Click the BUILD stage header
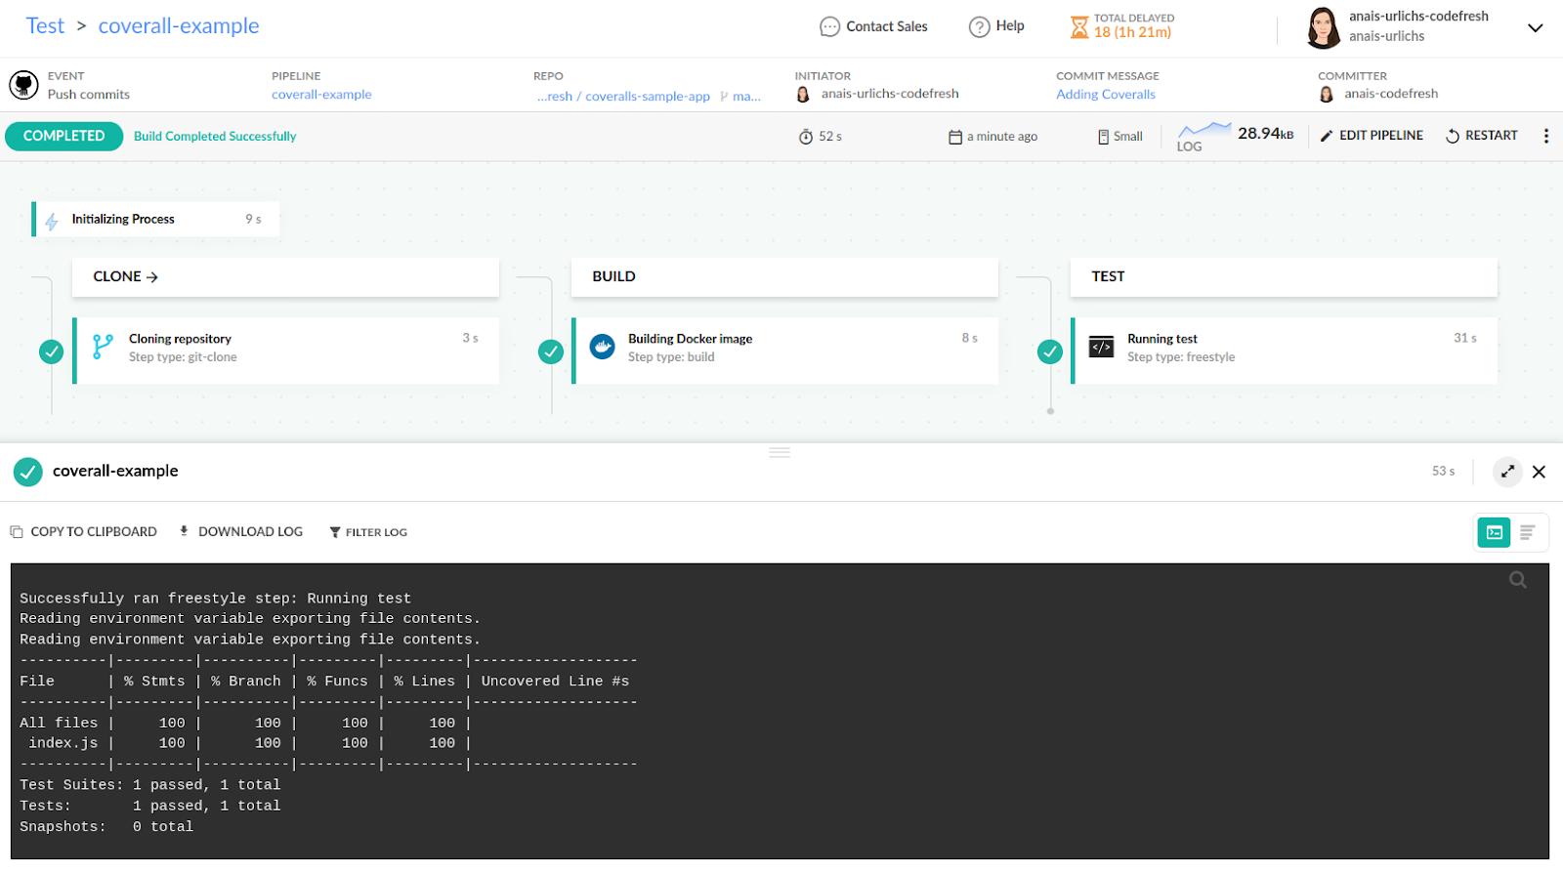This screenshot has height=870, width=1563. [784, 276]
